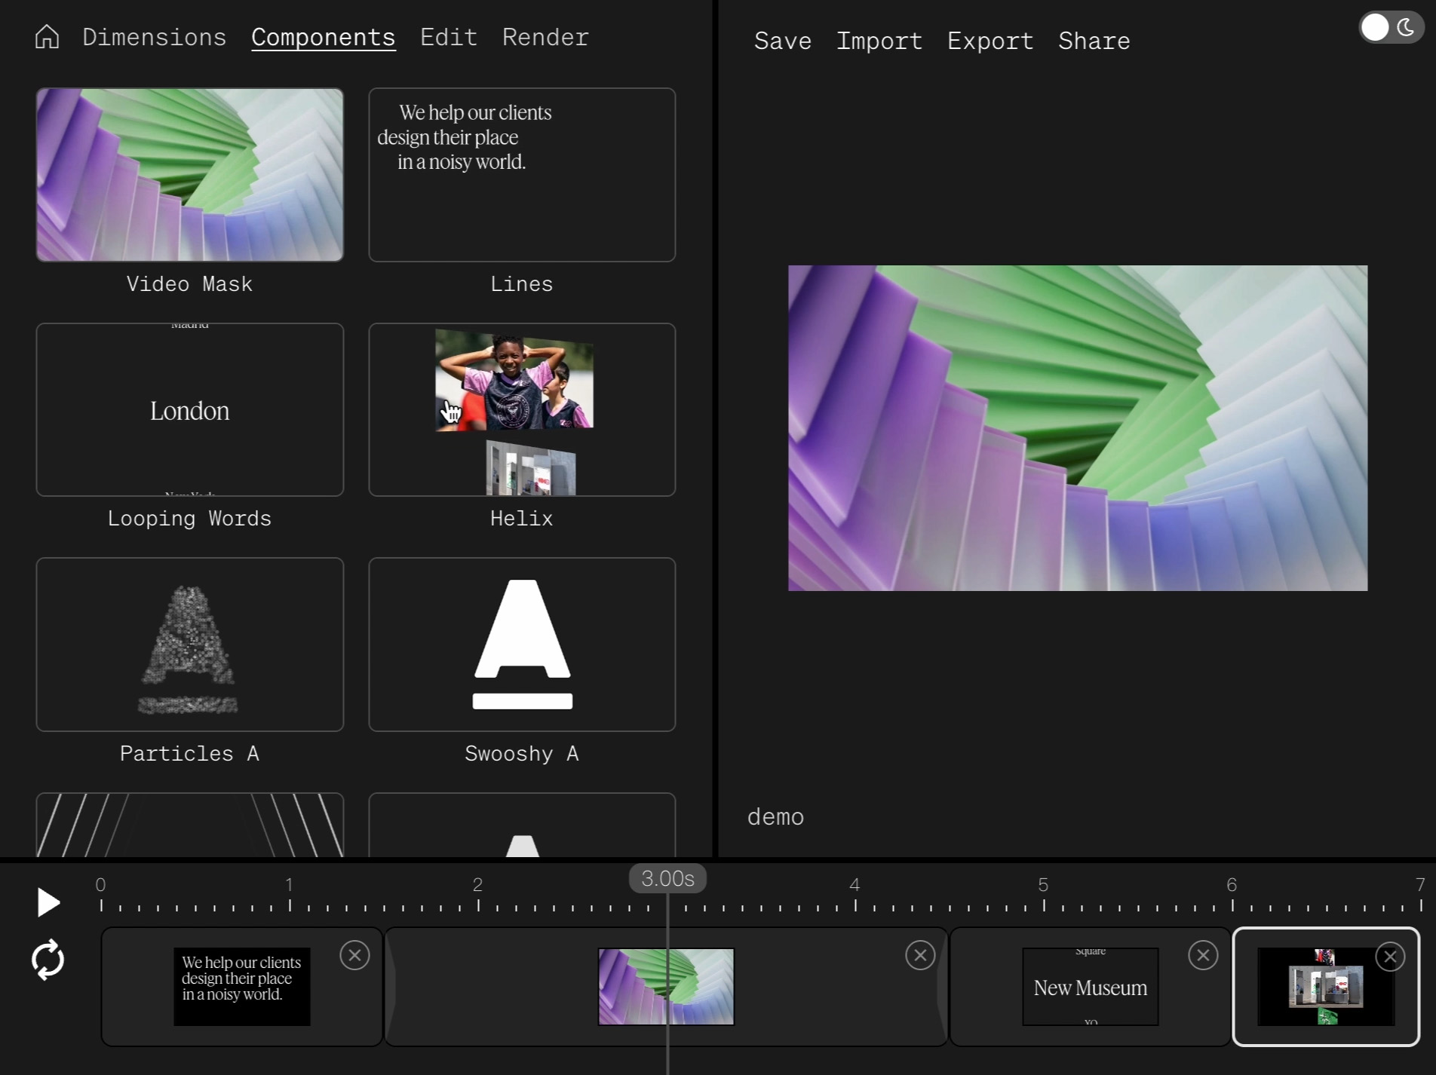The image size is (1436, 1075).
Task: Click the Share button
Action: click(1094, 41)
